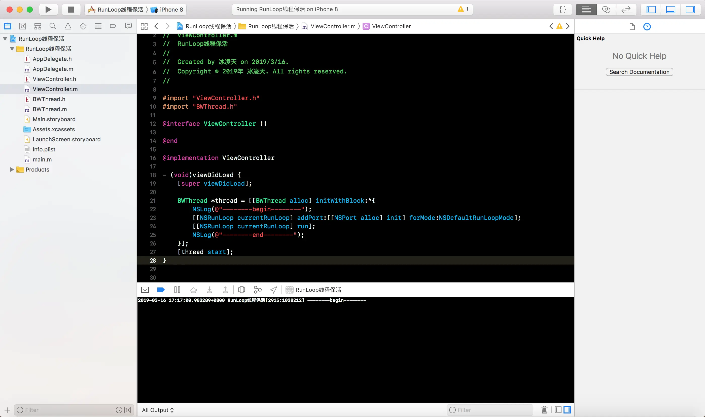Open the All Output dropdown
This screenshot has width=705, height=417.
[x=158, y=410]
